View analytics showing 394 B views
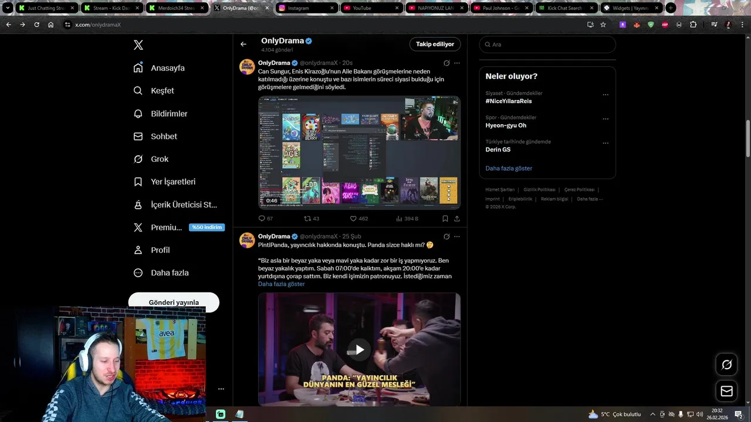Image resolution: width=751 pixels, height=422 pixels. (407, 219)
